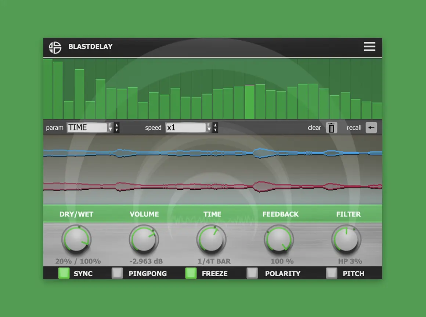The image size is (426, 317).
Task: Click the TIME knob
Action: [x=212, y=239]
